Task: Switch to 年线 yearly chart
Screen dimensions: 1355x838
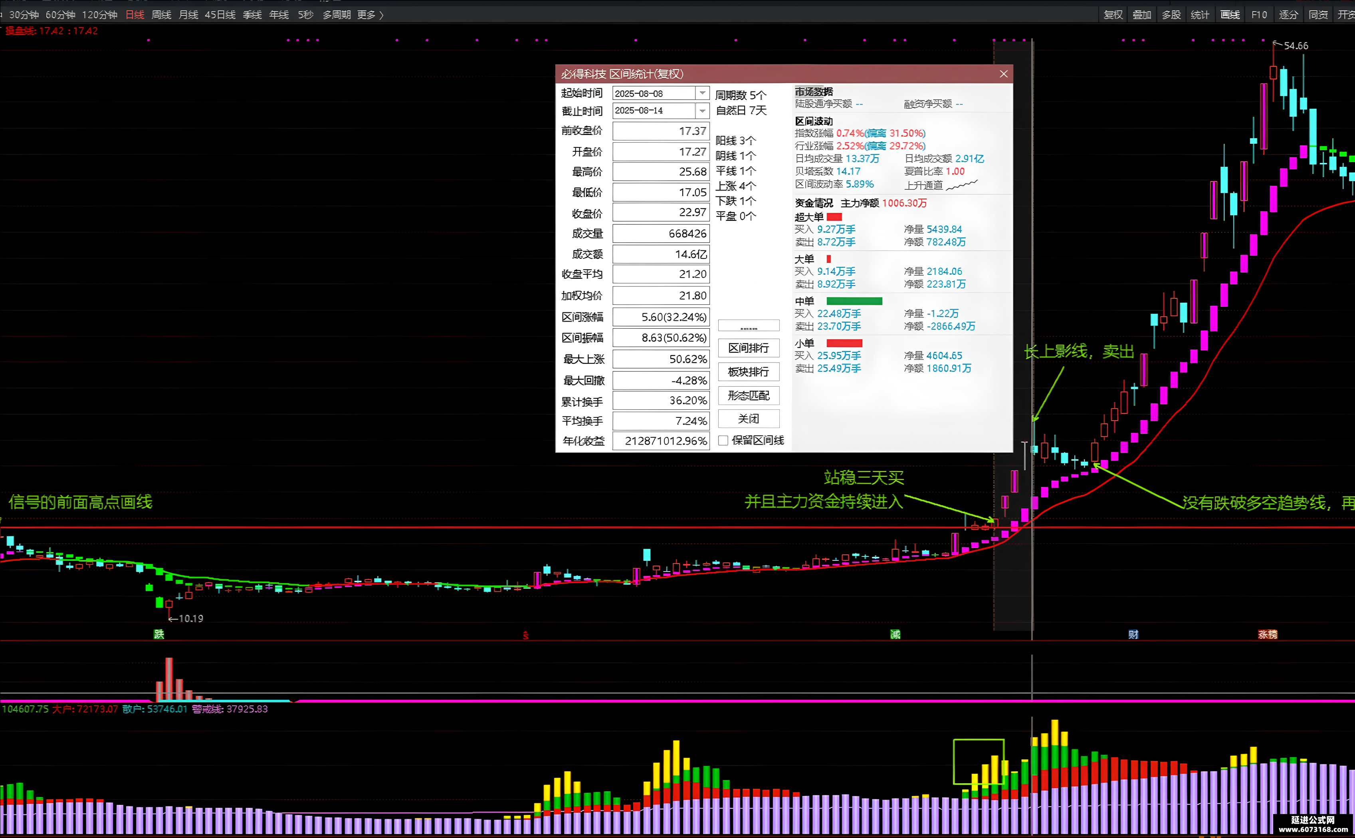Action: pos(279,15)
